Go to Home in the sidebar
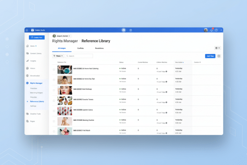Viewport: 247px width, 165px height. [31, 46]
